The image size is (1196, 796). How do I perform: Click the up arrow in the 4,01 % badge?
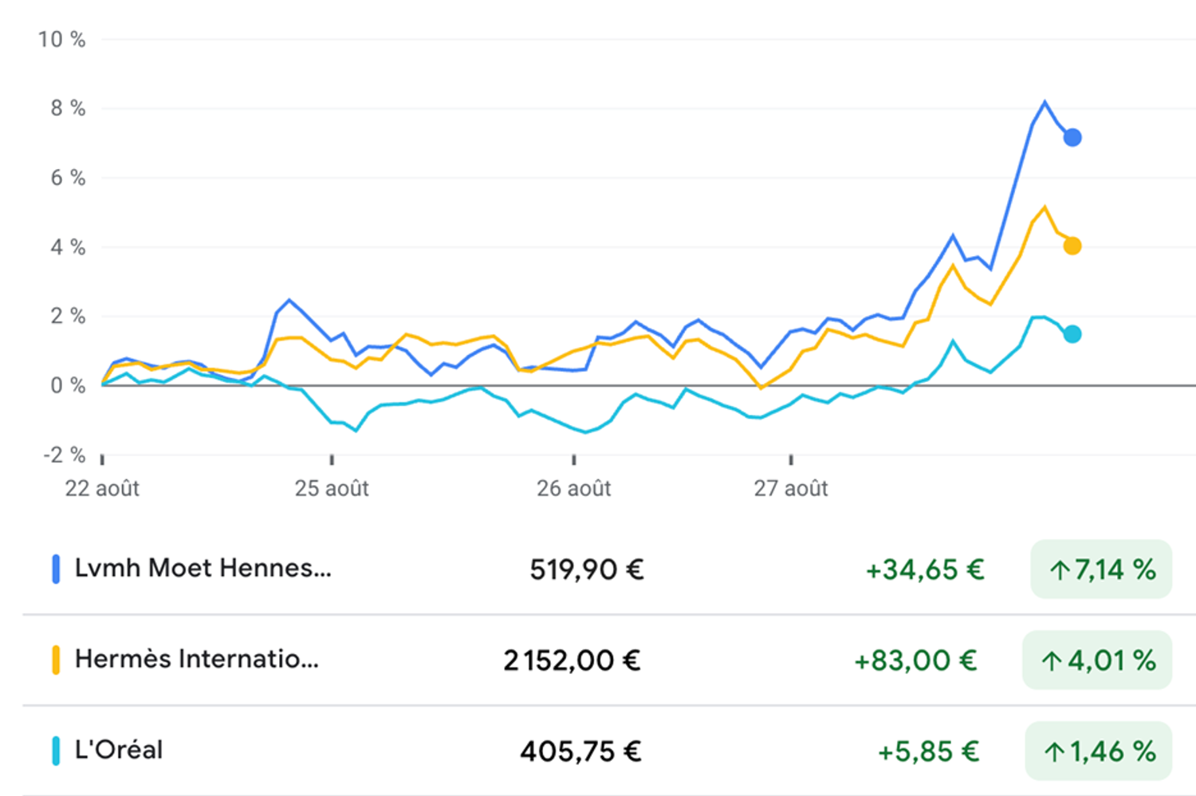coord(1052,661)
